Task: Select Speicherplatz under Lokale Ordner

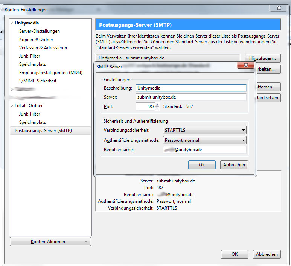Action: tap(32, 122)
